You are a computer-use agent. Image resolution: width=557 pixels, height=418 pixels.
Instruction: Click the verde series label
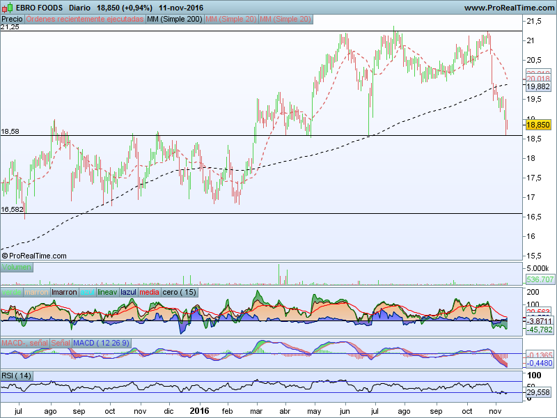pyautogui.click(x=11, y=293)
